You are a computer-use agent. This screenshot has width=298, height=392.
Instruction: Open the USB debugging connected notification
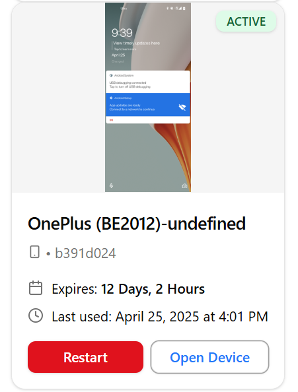coord(148,82)
